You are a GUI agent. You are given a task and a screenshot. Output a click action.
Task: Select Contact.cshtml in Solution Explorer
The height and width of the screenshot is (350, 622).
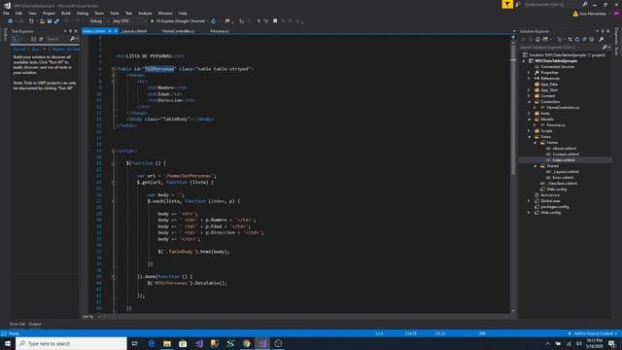[x=566, y=155]
